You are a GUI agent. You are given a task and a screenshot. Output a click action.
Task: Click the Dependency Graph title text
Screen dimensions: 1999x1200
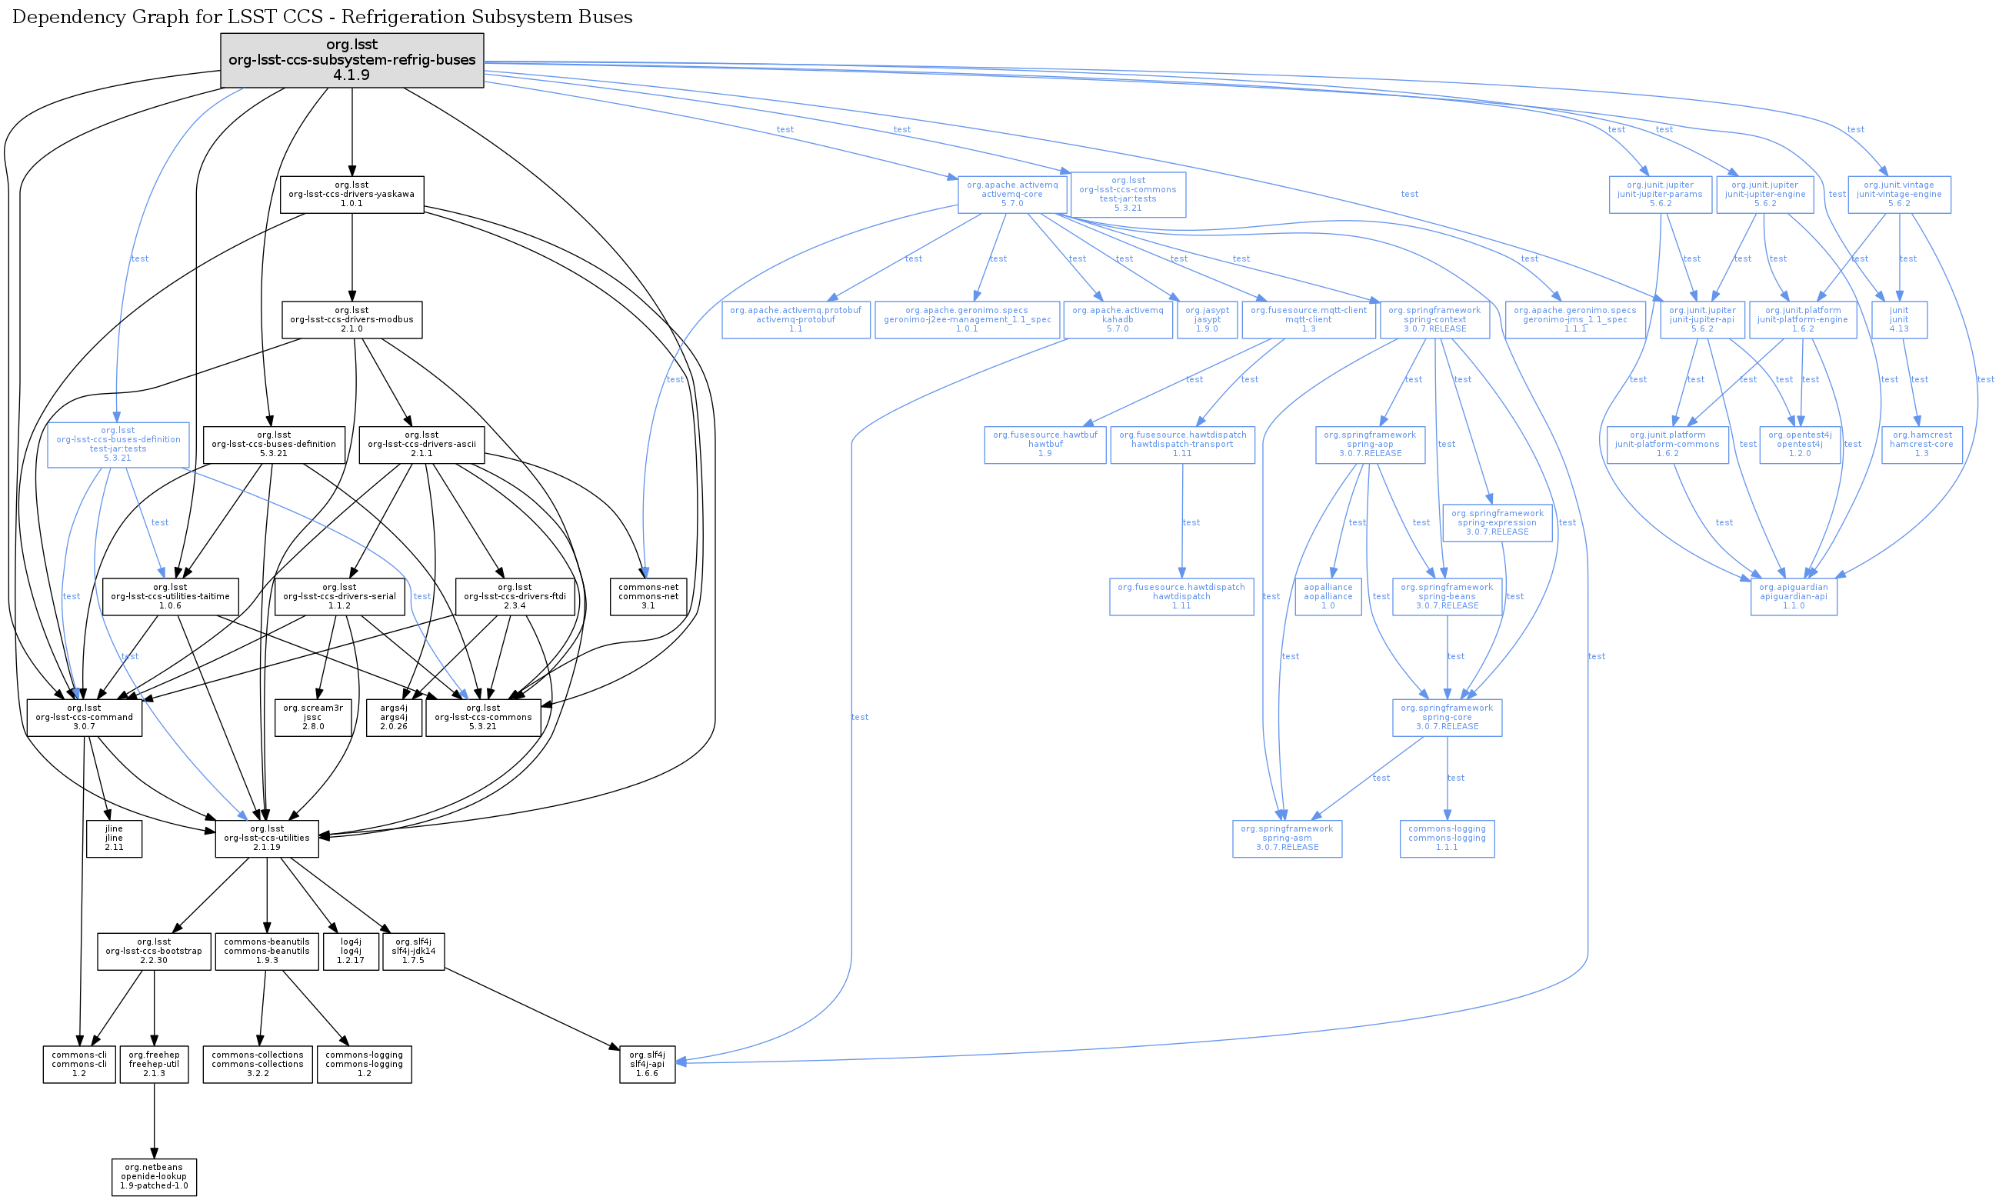(322, 16)
